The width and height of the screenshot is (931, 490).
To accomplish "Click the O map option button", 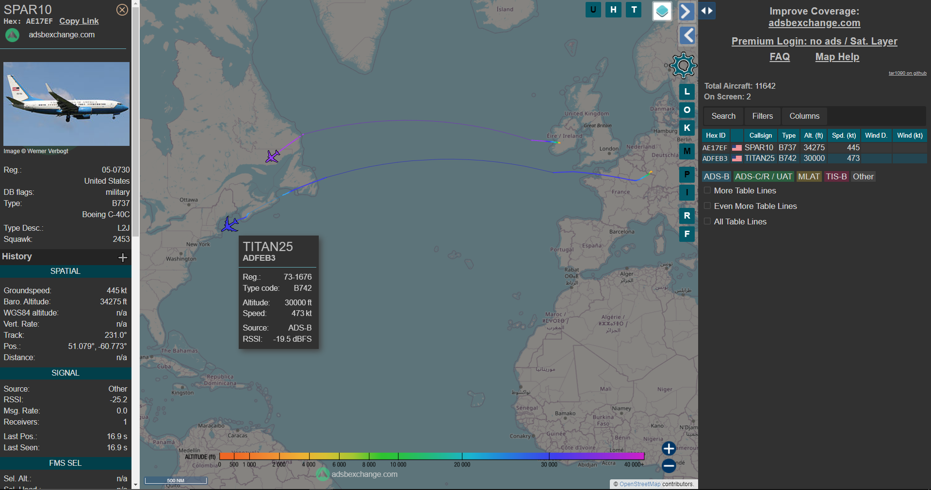I will (x=687, y=110).
